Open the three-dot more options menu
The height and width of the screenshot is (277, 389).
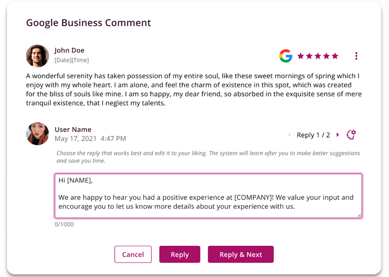click(356, 56)
